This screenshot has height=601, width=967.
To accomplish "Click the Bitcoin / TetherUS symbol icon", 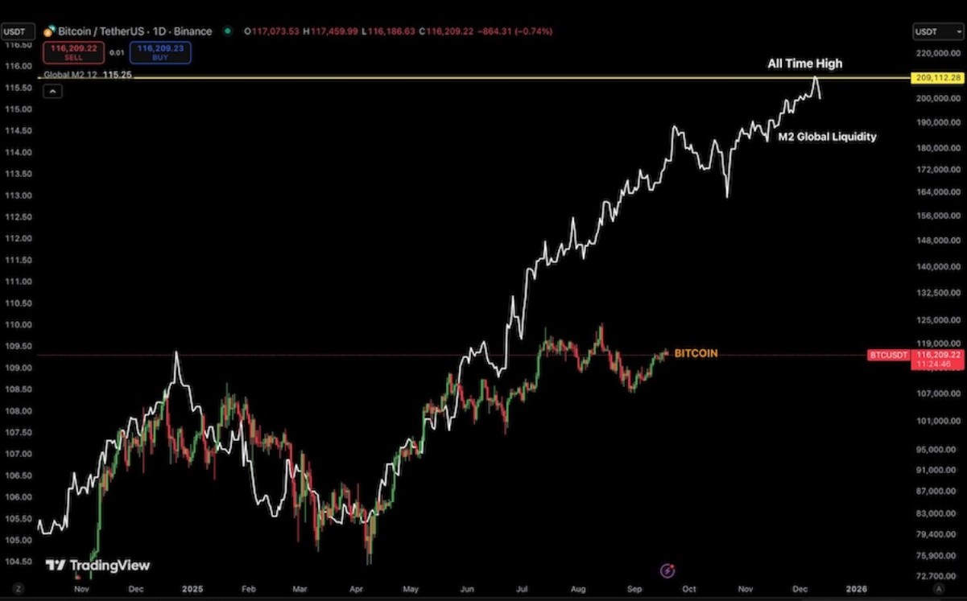I will pyautogui.click(x=49, y=31).
